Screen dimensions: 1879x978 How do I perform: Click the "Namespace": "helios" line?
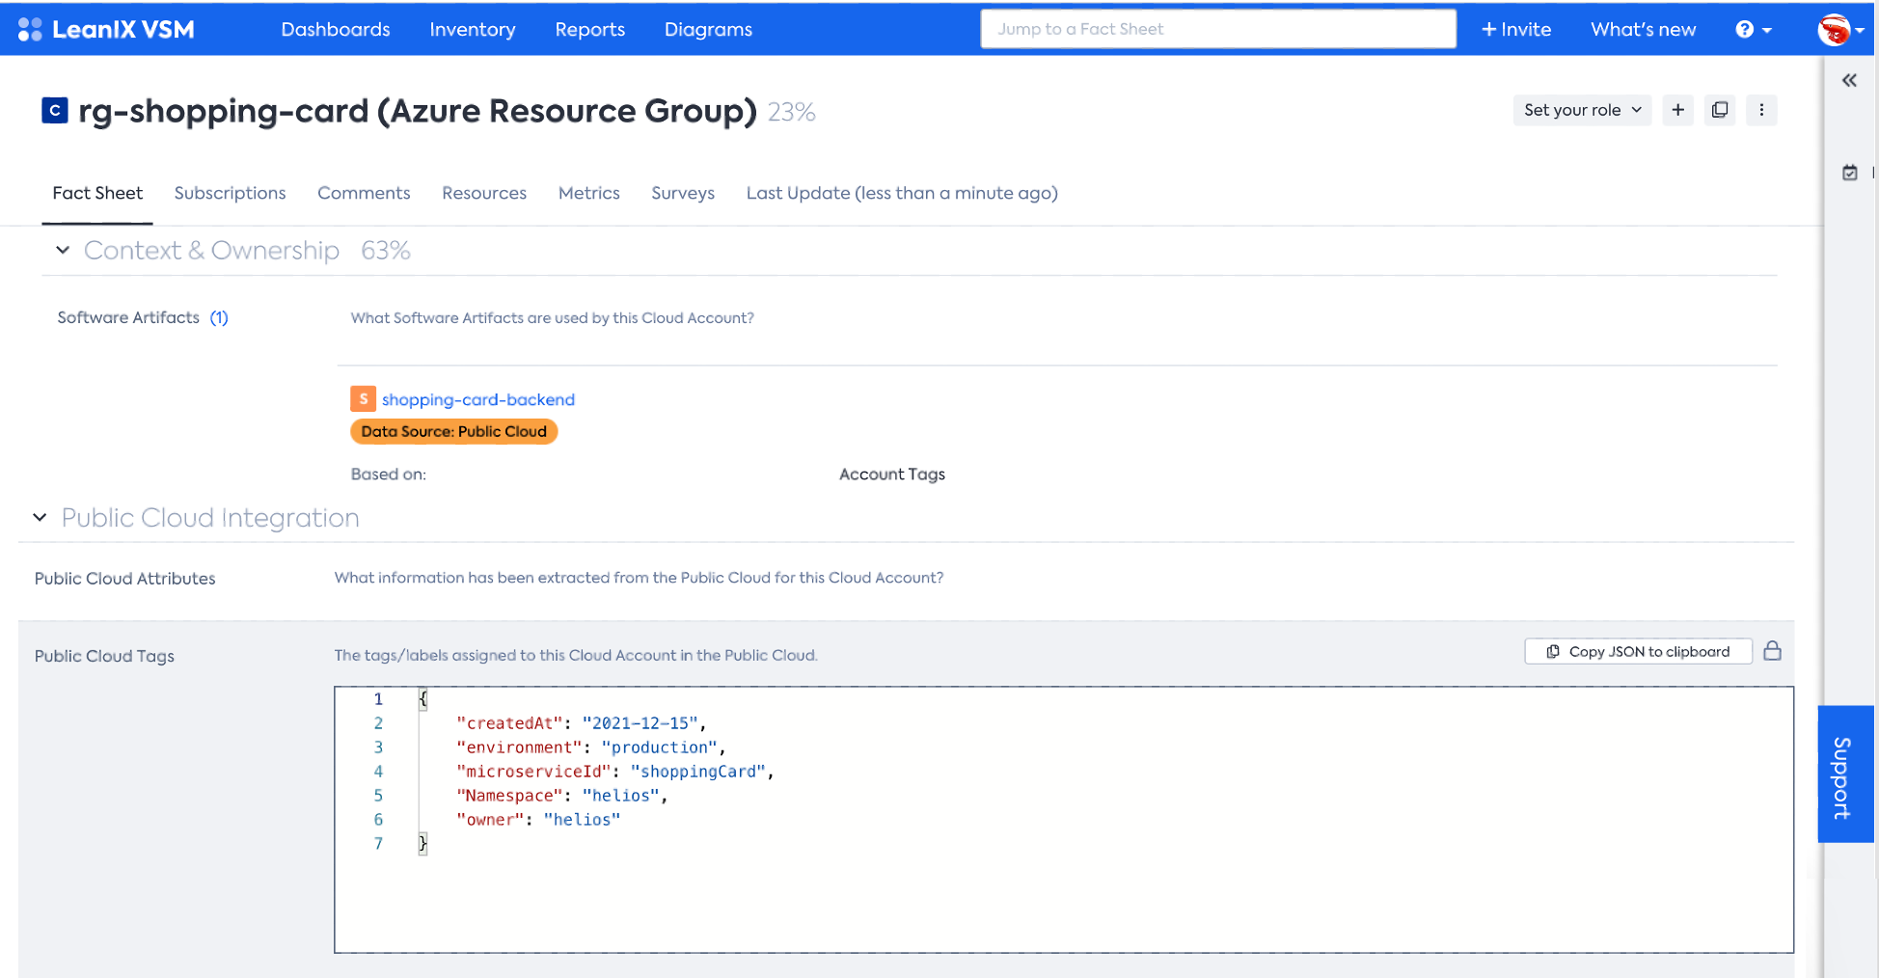tap(562, 796)
